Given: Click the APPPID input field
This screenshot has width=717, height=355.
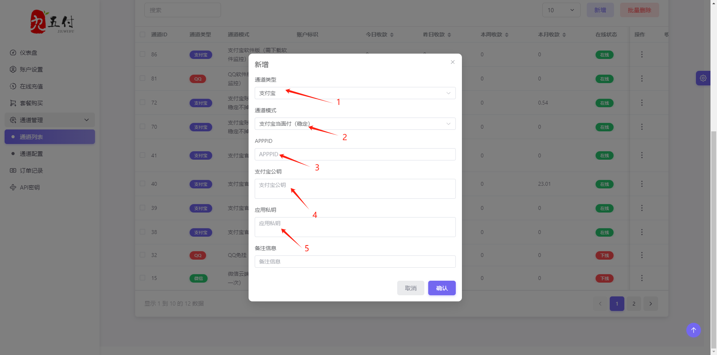Looking at the screenshot, I should (x=355, y=154).
